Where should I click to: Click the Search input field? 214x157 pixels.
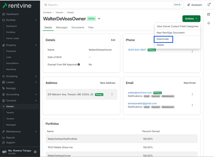point(113,5)
